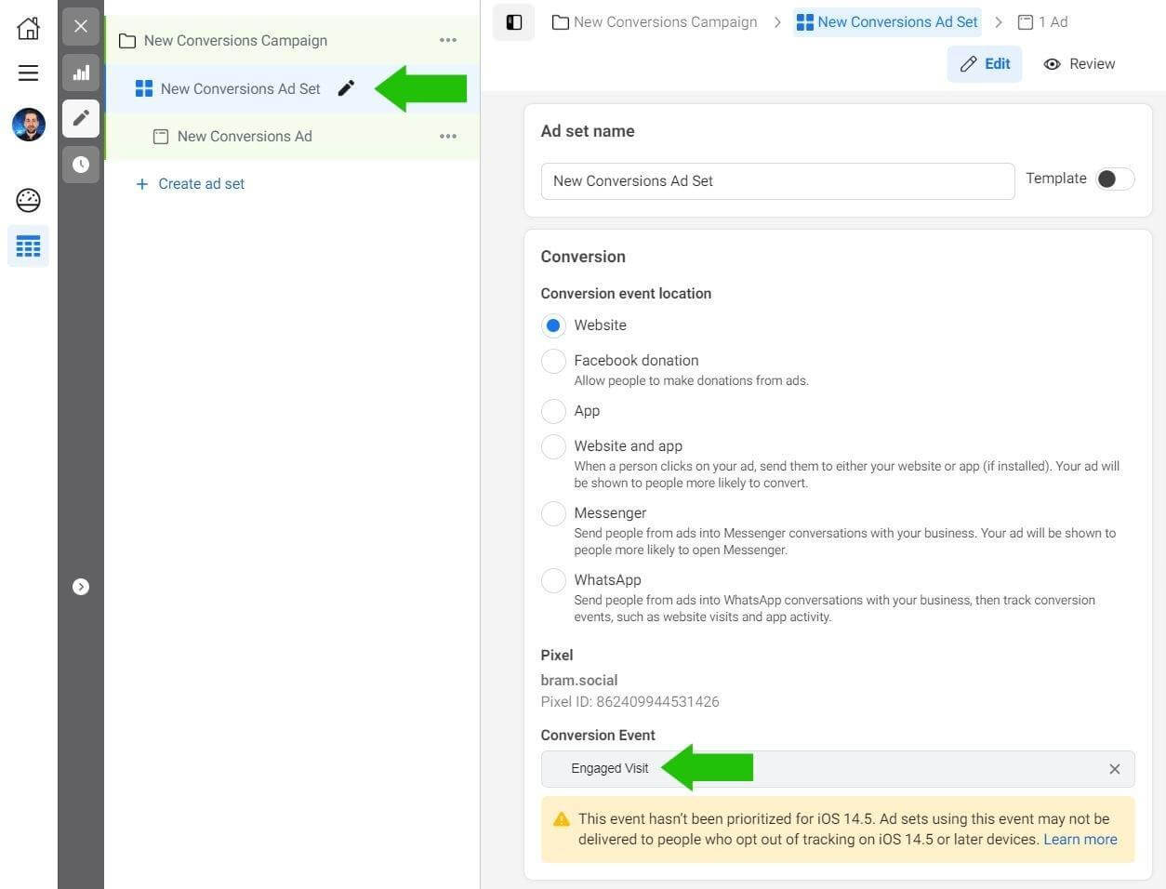Click the Ad set name input field
Image resolution: width=1166 pixels, height=889 pixels.
pos(777,181)
